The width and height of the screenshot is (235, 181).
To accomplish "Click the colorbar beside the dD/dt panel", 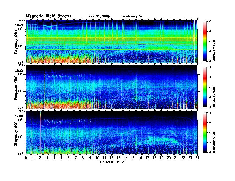I will pos(205,87).
